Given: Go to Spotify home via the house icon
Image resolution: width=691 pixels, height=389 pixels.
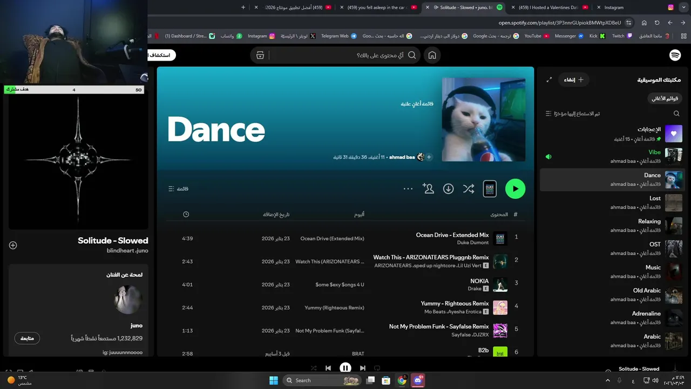Looking at the screenshot, I should (432, 55).
